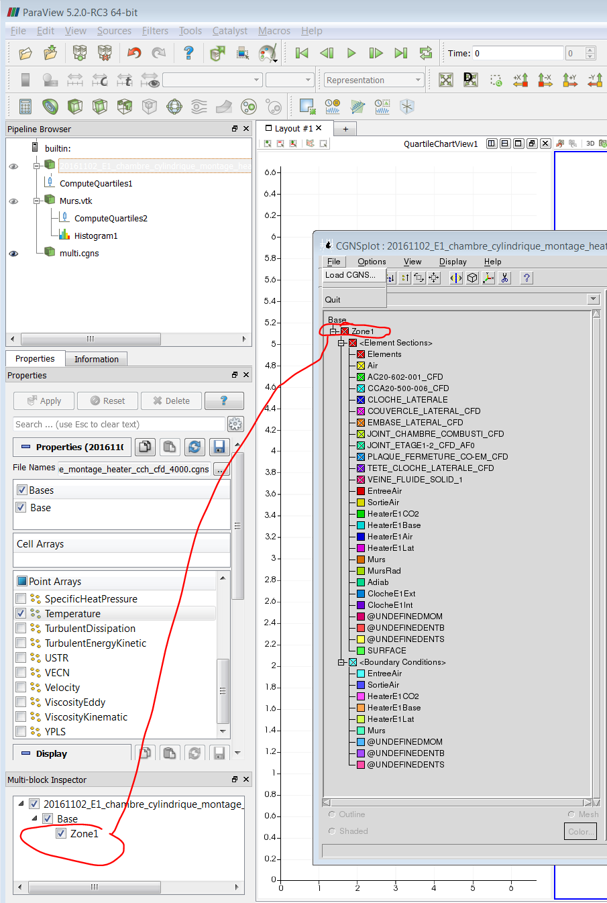Viewport: 607px width, 903px height.
Task: Click the Save properties as default icon
Action: click(x=219, y=447)
